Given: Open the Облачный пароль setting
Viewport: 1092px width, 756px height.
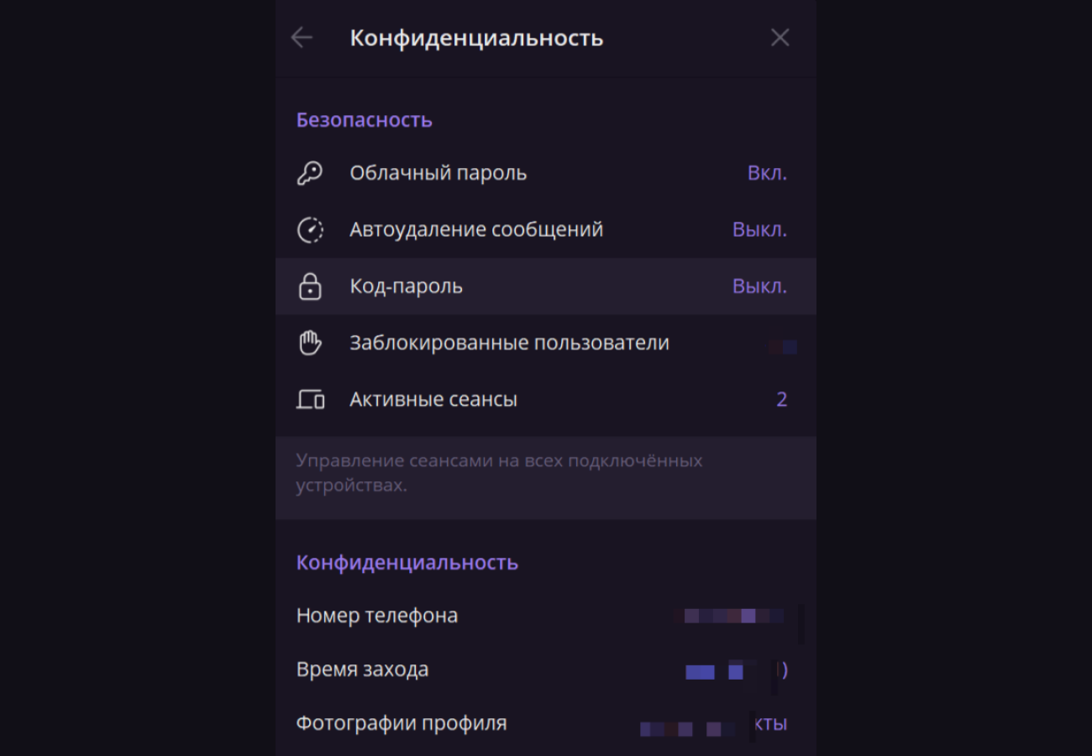Looking at the screenshot, I should pos(546,173).
